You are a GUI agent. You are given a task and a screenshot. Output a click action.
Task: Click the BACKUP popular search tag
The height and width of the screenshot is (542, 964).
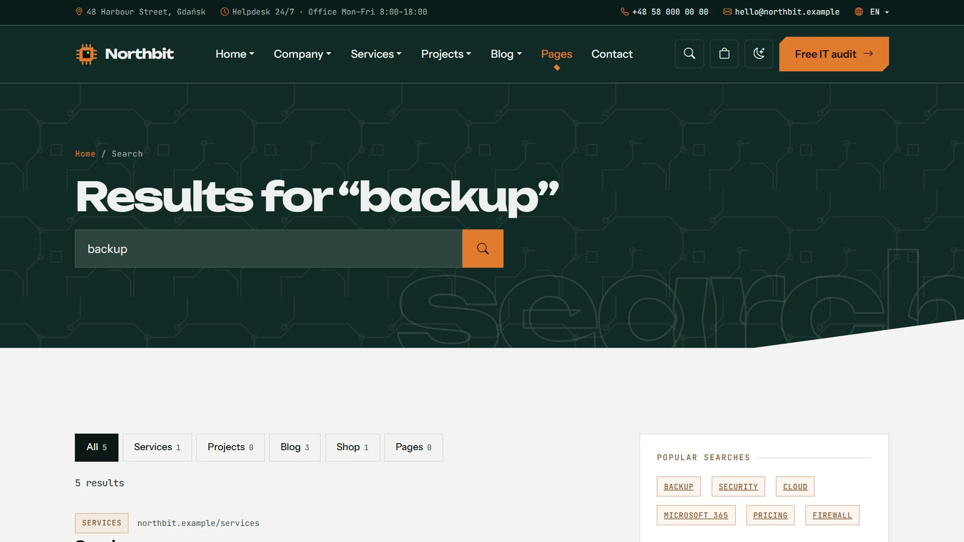(678, 487)
